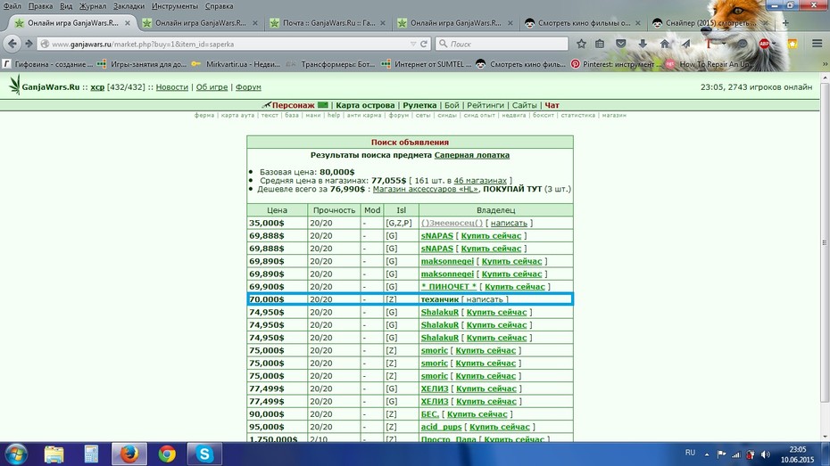Open the bookmarks list icon

point(600,44)
